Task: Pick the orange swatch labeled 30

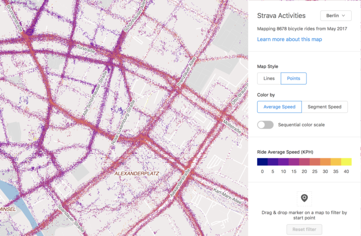Action: 325,162
